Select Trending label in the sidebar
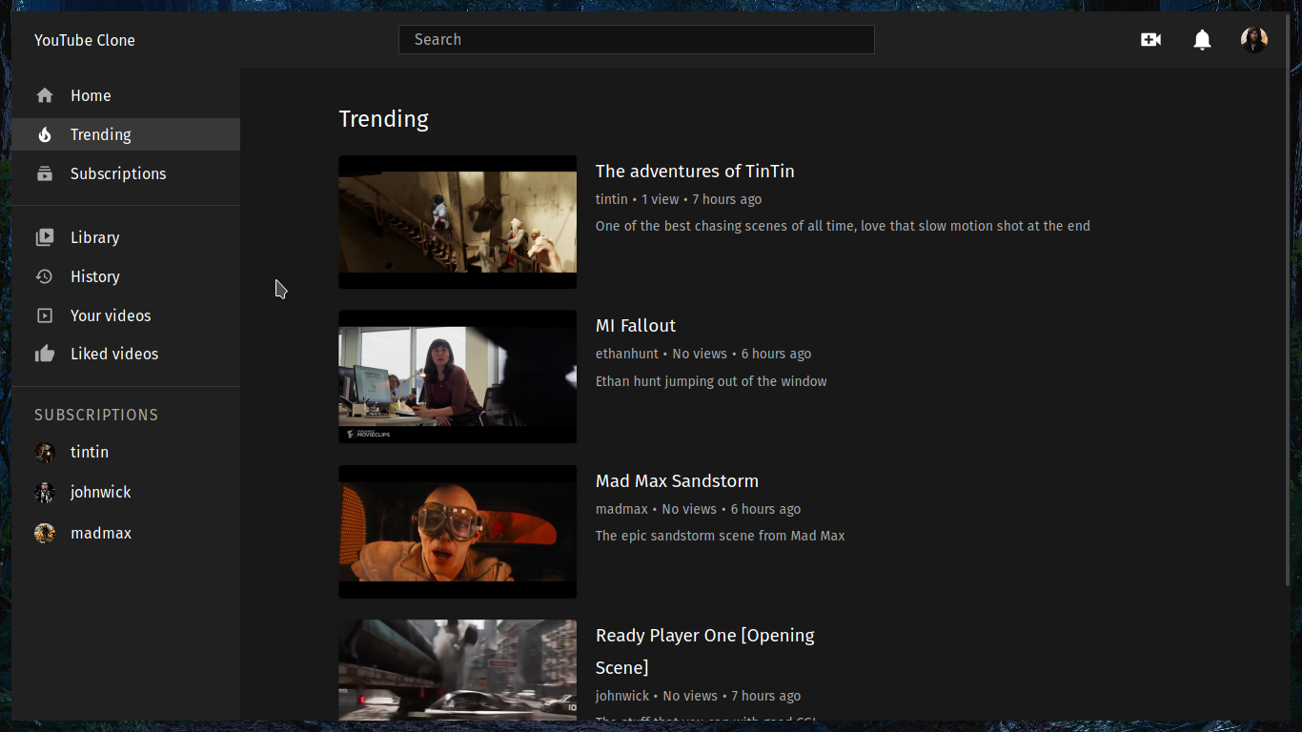 click(101, 134)
